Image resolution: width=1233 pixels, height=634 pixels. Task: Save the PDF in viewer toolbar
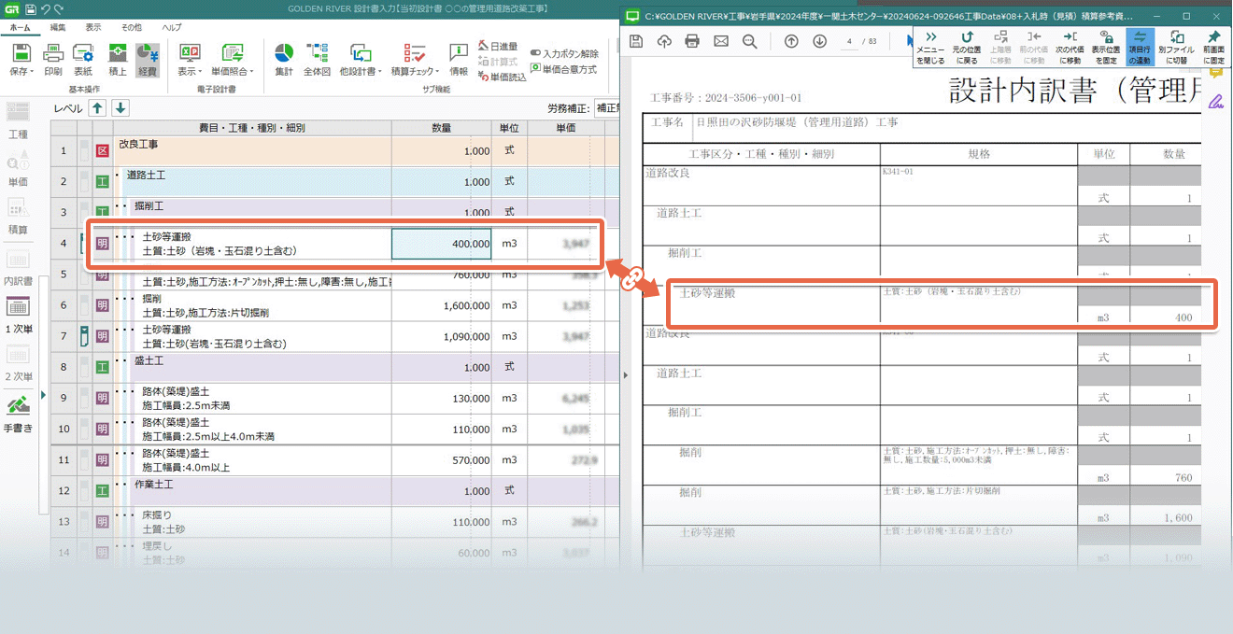636,41
